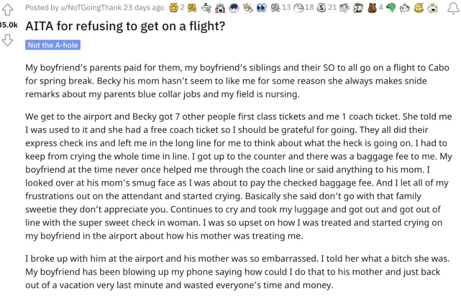Click the green dinosaur award icon
The image size is (461, 297).
pos(391,8)
